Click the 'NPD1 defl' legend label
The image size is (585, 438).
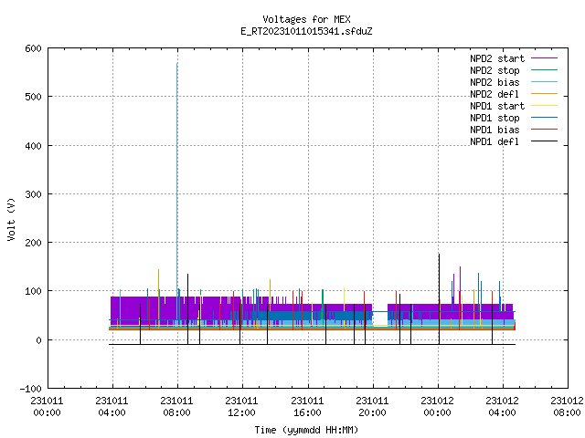495,142
